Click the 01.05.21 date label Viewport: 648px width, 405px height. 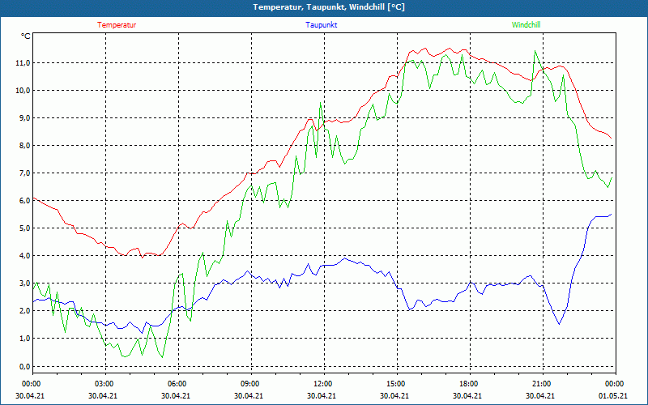coord(613,395)
